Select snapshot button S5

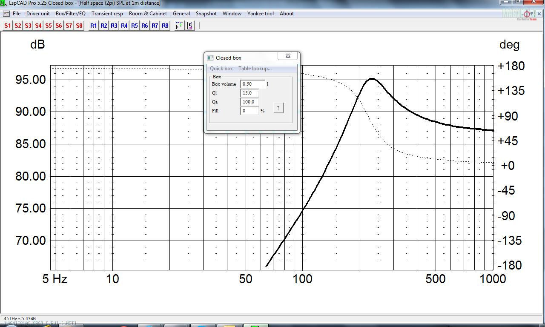coord(49,26)
